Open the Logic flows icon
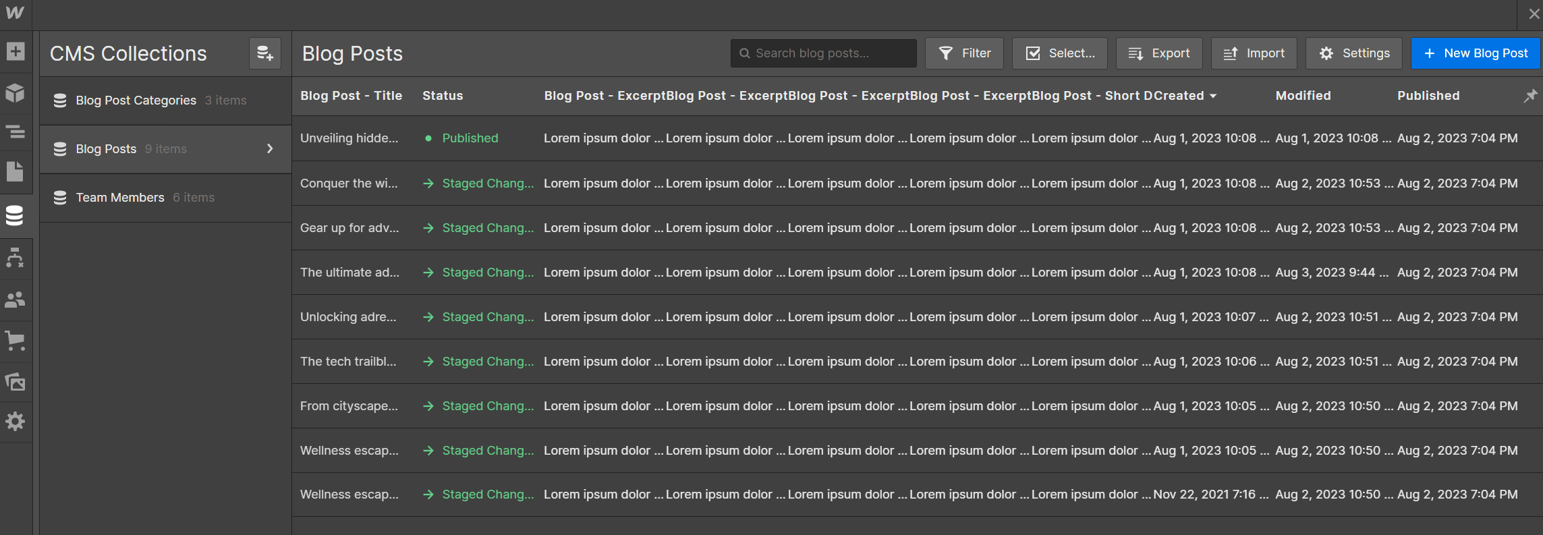Viewport: 1543px width, 535px height. 15,258
